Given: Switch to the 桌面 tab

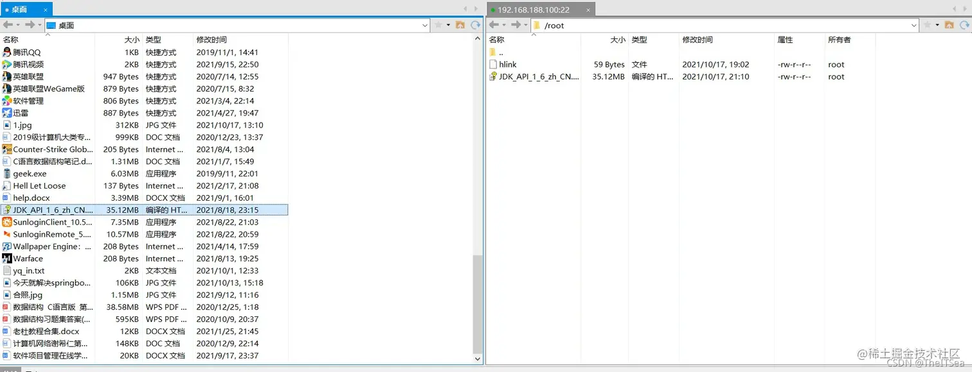Looking at the screenshot, I should click(26, 10).
